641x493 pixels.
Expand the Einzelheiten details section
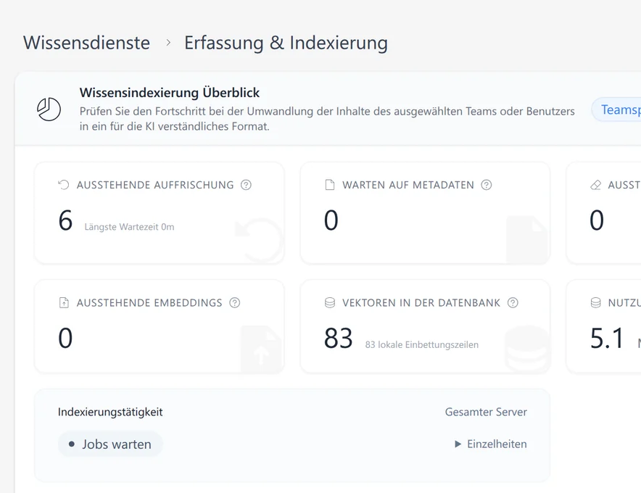point(491,444)
